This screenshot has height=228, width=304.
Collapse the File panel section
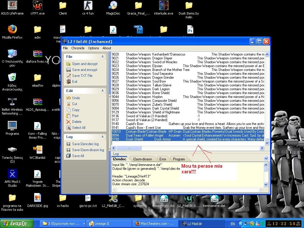pos(102,57)
